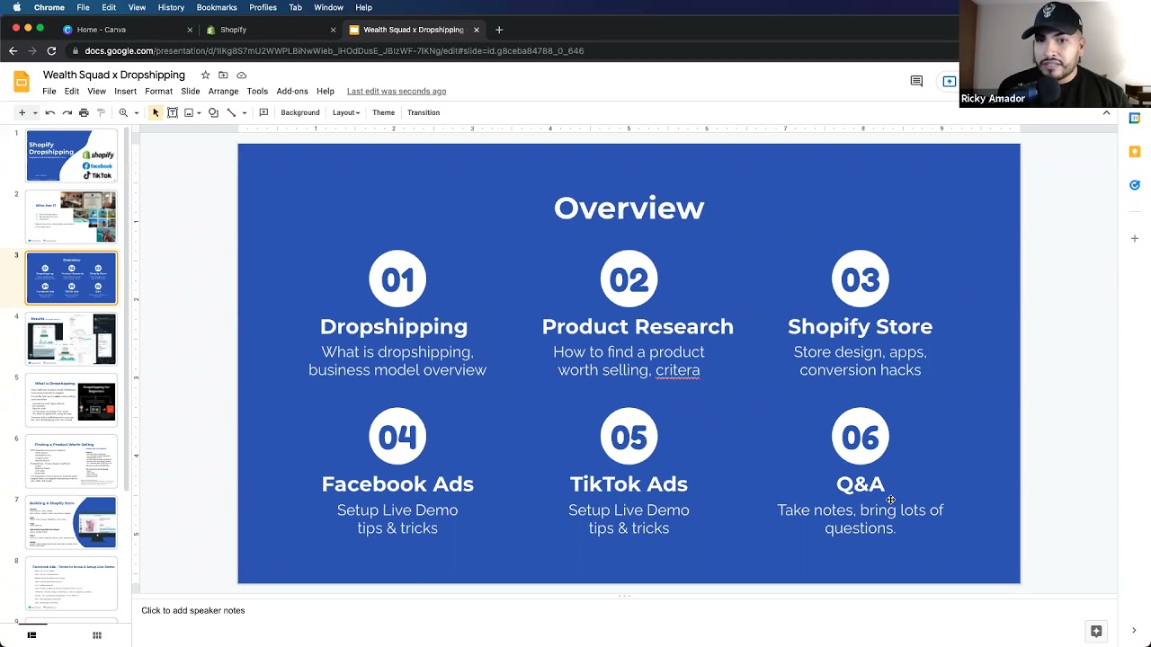Click the Explore button at bottom right
This screenshot has height=647, width=1151.
coord(1096,631)
